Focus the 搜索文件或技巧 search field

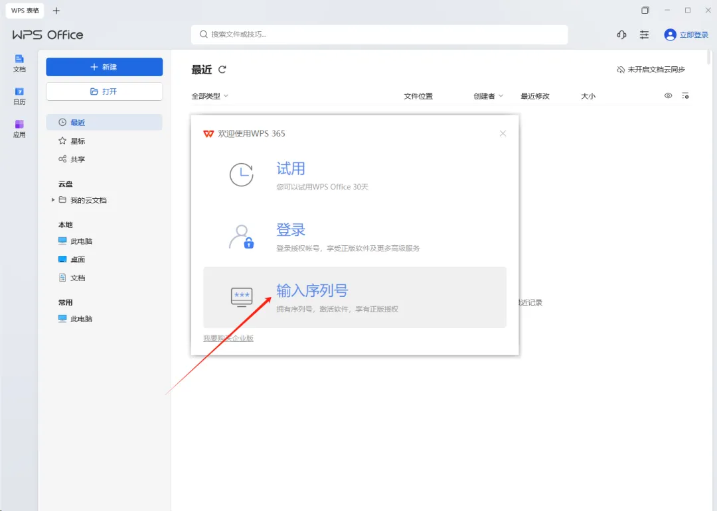click(x=380, y=34)
